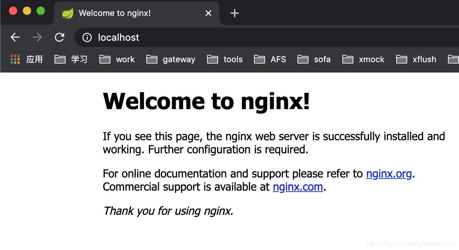Screen dimensions: 459x250
Task: Click the address bar showing localhost
Action: tap(266, 37)
